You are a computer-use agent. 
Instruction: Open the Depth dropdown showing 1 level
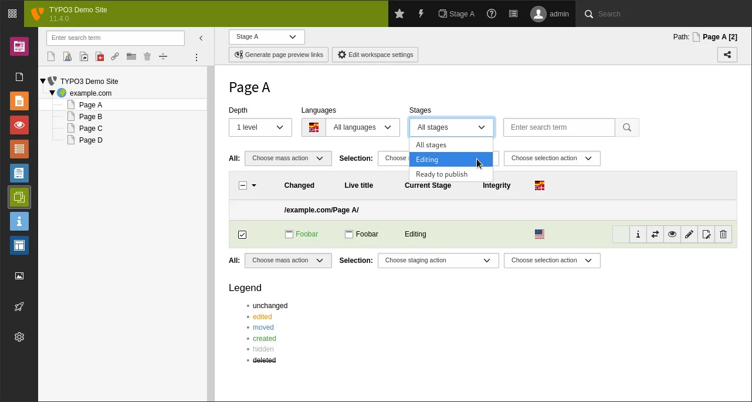[x=260, y=127]
